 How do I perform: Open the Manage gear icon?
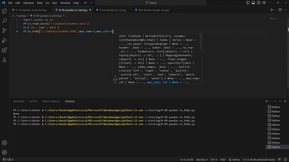coord(5,152)
